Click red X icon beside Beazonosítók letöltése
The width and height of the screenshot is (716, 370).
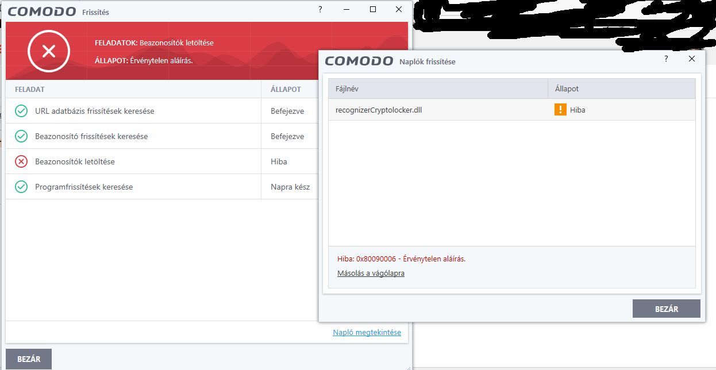pos(21,161)
